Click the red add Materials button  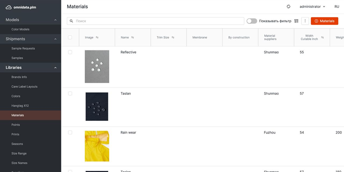[x=324, y=21]
